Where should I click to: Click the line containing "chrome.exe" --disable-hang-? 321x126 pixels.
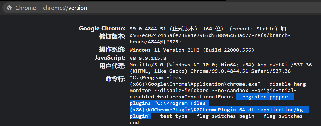[x=219, y=84]
